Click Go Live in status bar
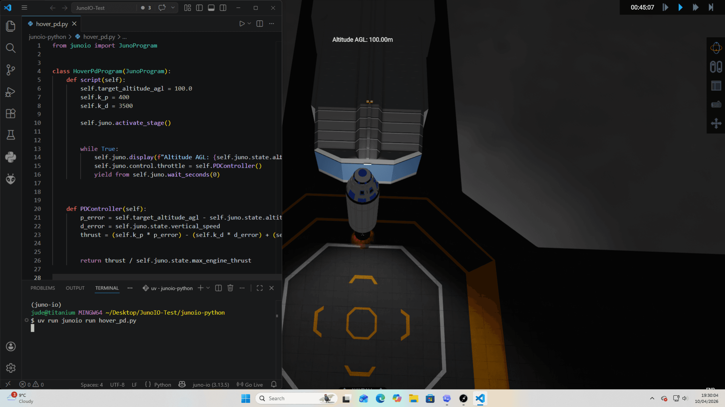Viewport: 725px width, 407px height. click(250, 385)
